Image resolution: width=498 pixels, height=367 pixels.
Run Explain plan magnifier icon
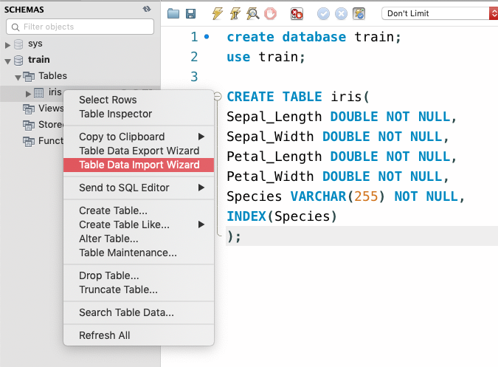[253, 14]
